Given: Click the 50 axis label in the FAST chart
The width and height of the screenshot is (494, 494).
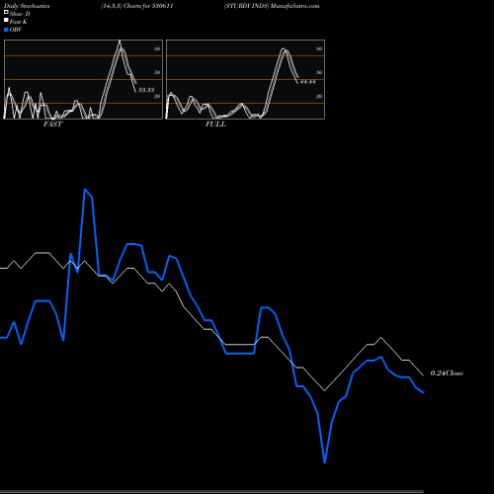Looking at the screenshot, I should click(x=157, y=72).
